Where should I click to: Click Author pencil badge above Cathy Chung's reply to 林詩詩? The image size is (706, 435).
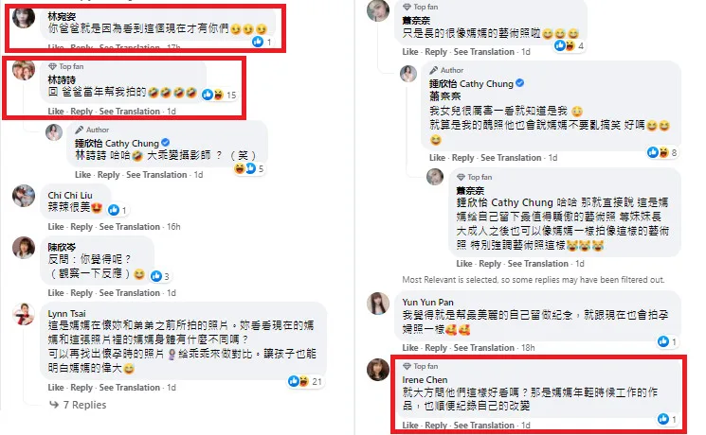pos(80,130)
